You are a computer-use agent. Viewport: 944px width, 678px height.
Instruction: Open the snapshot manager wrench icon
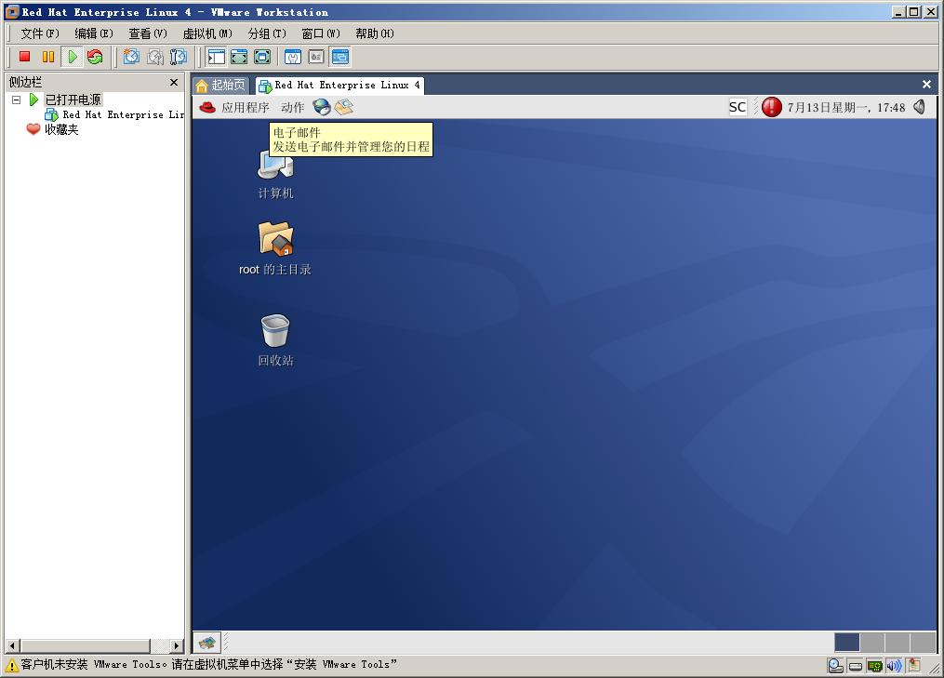tap(178, 57)
